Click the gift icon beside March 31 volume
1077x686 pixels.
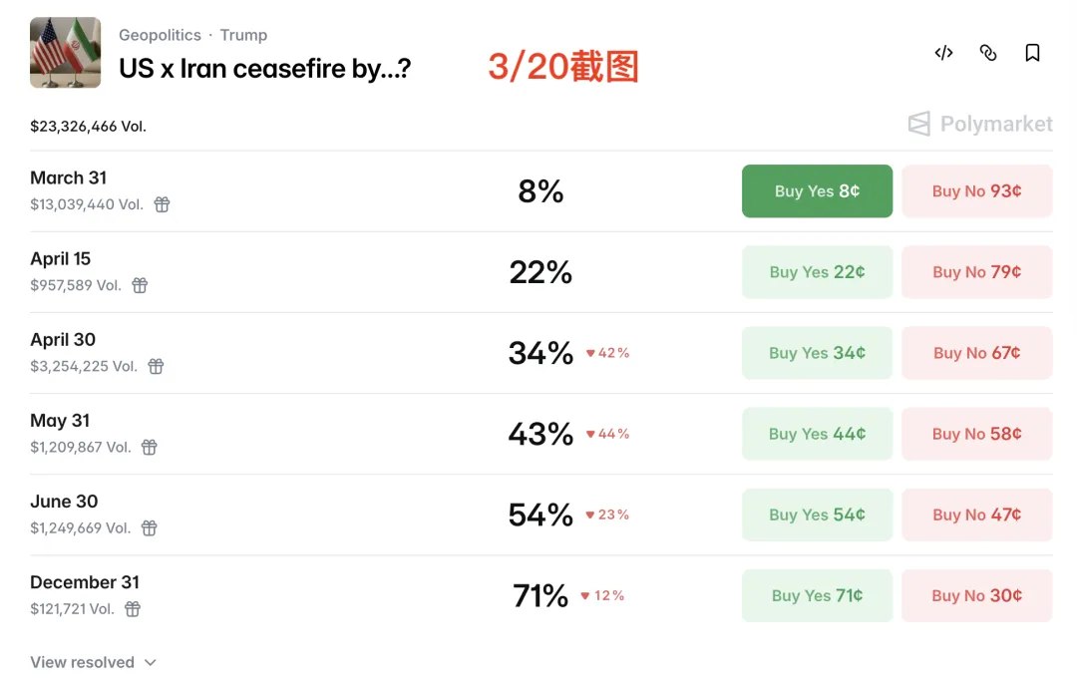[x=162, y=204]
